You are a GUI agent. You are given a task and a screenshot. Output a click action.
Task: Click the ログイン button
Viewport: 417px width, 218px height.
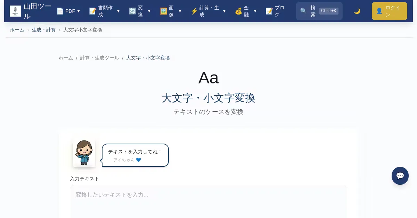click(x=389, y=11)
